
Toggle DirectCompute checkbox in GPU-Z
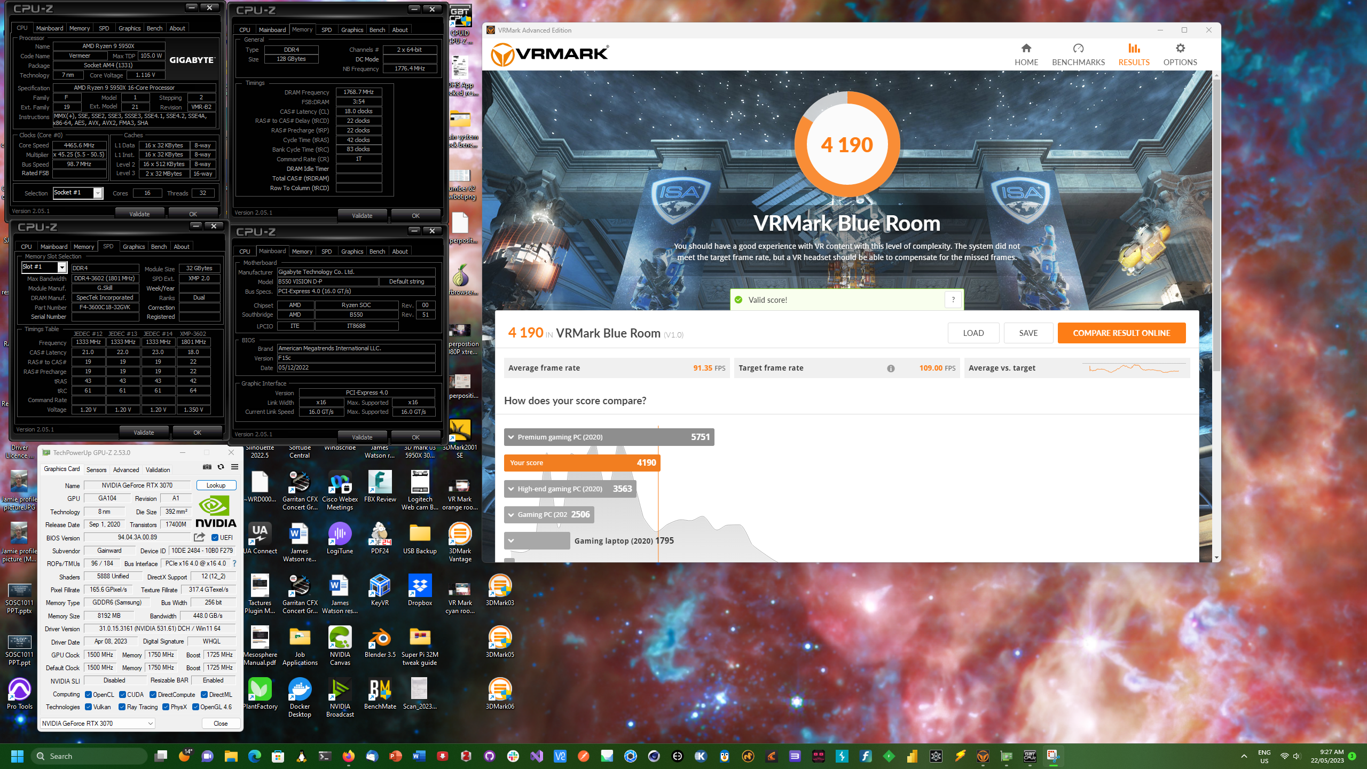tap(153, 695)
